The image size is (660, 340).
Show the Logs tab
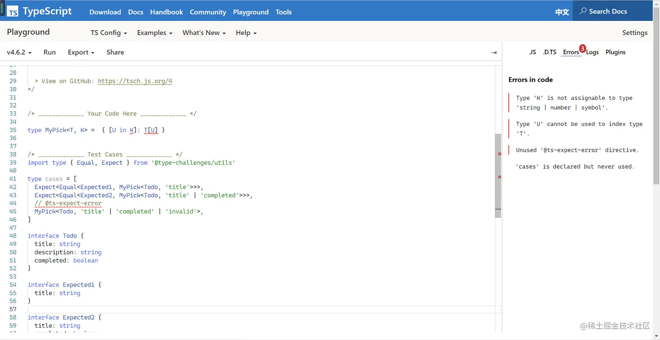(x=592, y=52)
